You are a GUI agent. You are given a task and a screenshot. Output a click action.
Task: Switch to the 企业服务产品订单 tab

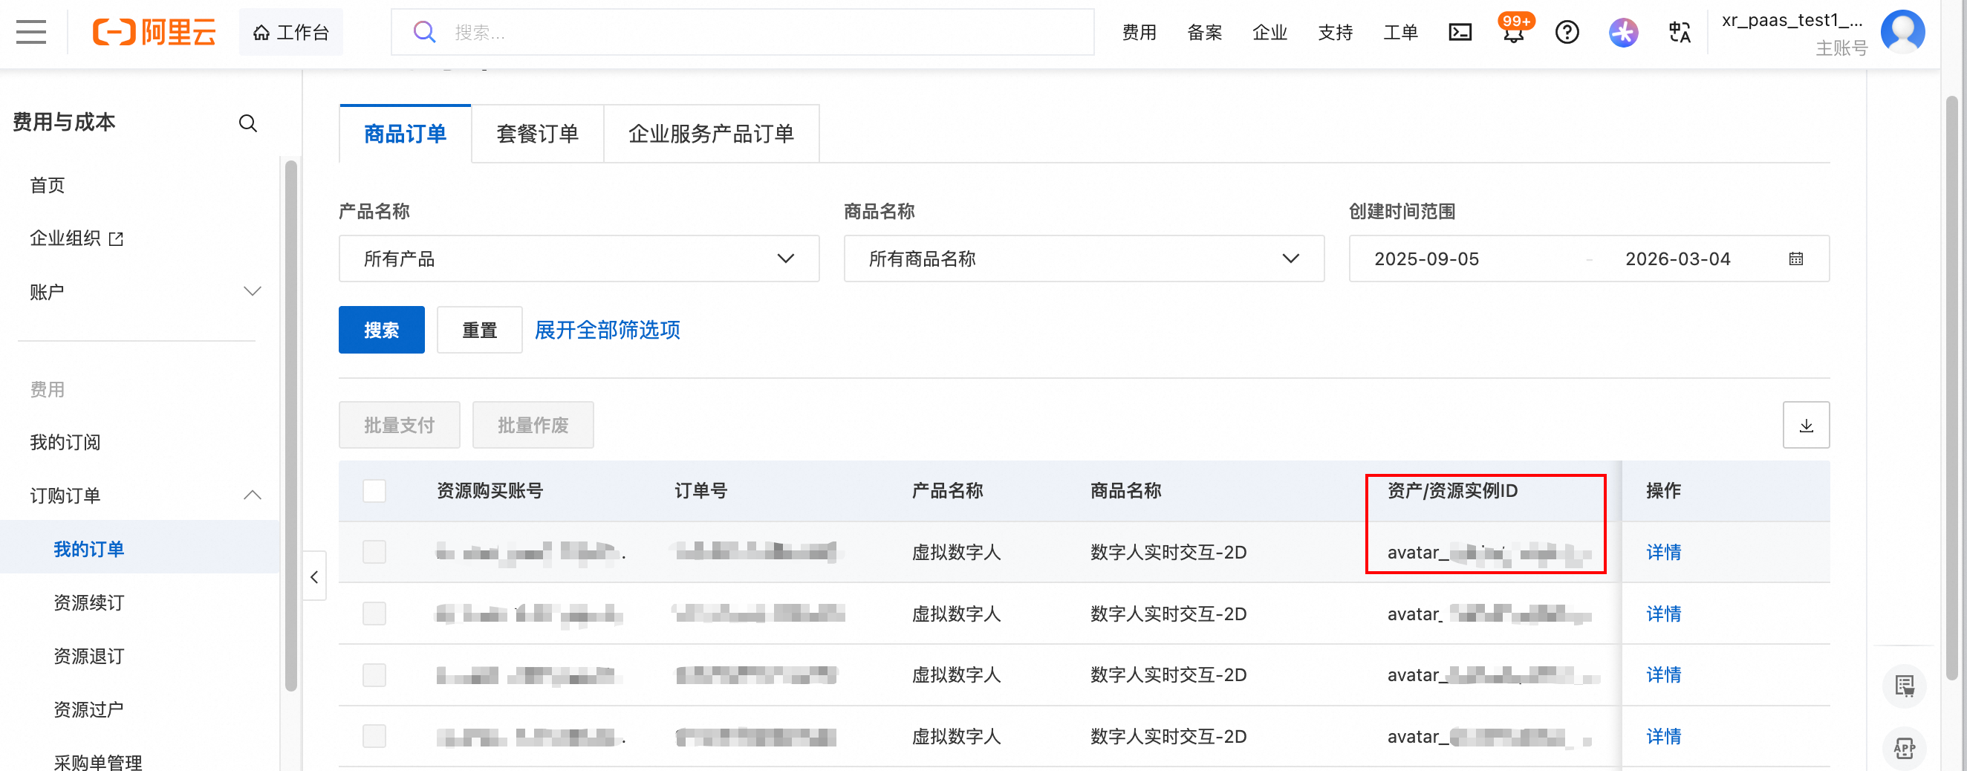[x=712, y=134]
